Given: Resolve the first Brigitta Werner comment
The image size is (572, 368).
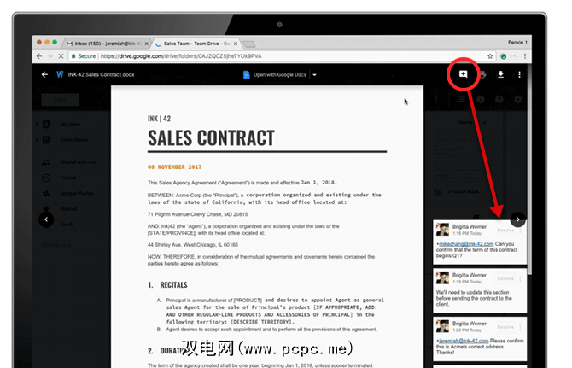Looking at the screenshot, I should pos(505,231).
